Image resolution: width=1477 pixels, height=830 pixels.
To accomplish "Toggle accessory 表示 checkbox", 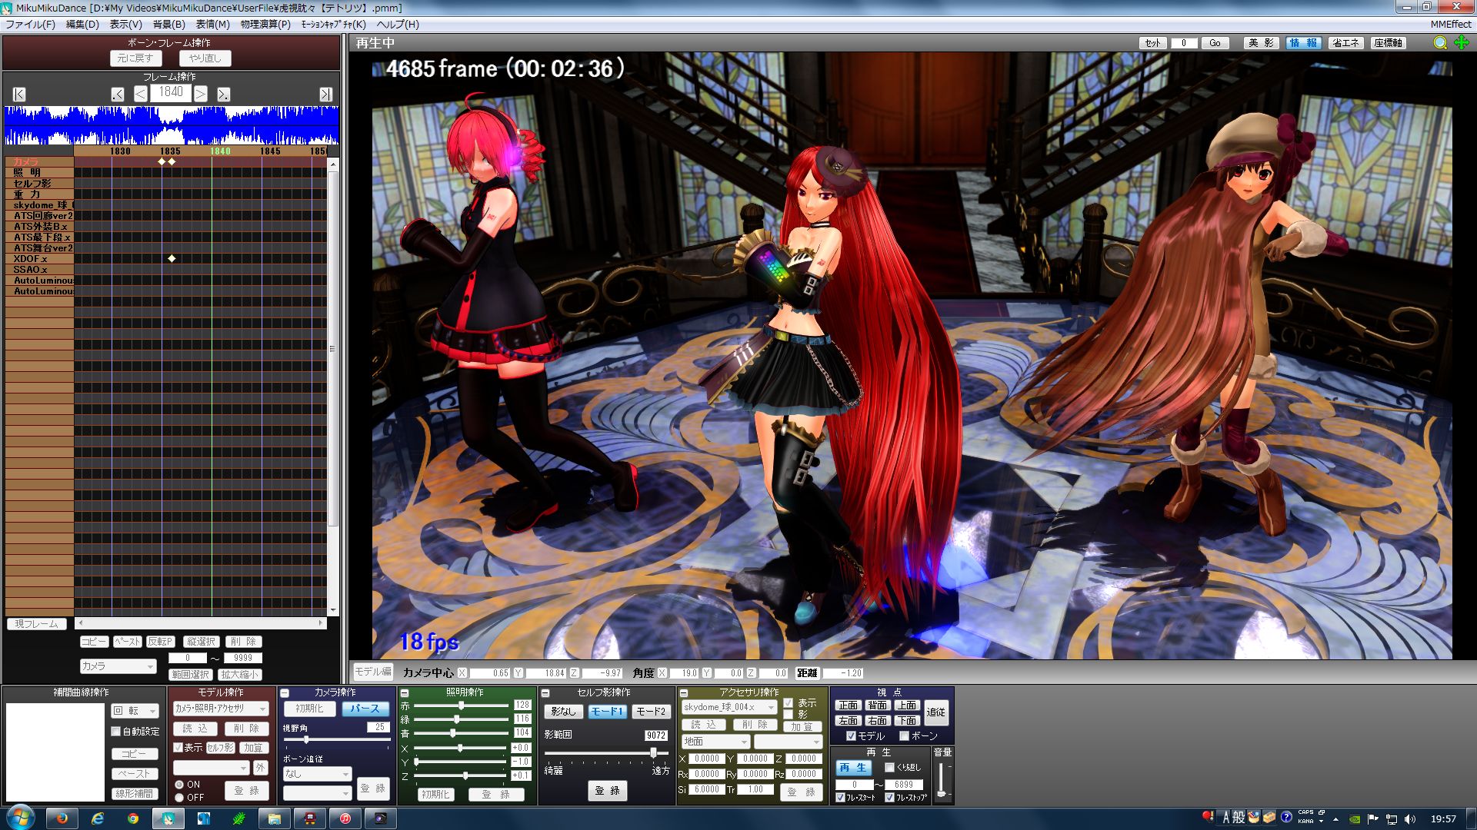I will 789,703.
